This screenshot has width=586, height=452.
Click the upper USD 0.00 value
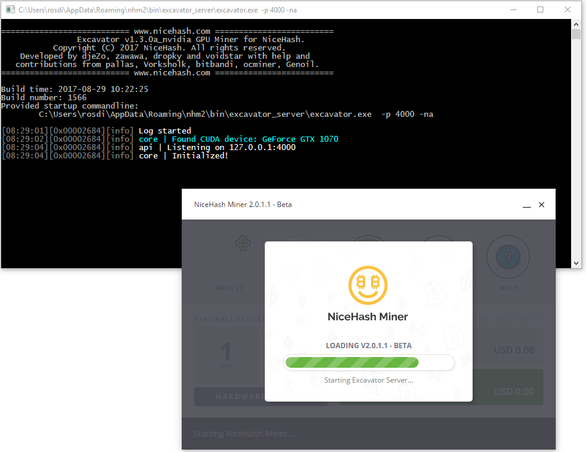click(x=514, y=350)
